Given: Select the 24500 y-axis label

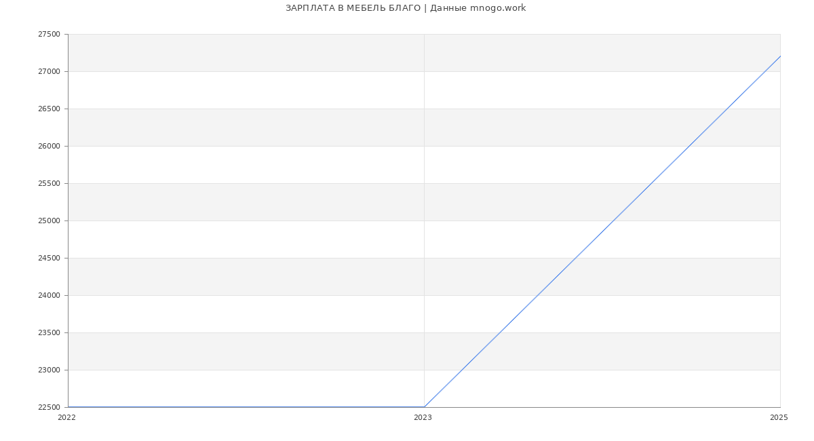Looking at the screenshot, I should (49, 258).
